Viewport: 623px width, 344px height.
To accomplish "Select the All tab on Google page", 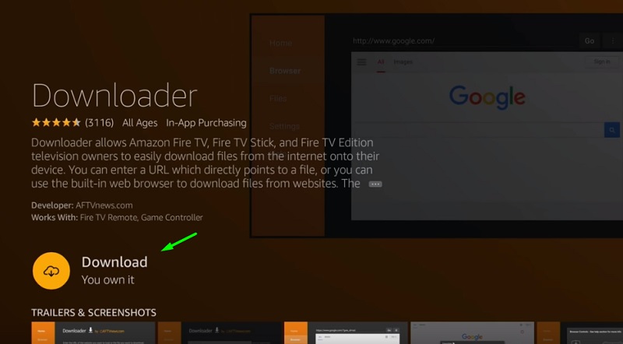I will [x=381, y=62].
